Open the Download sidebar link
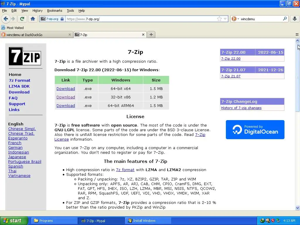This screenshot has width=300, height=225. pyautogui.click(x=19, y=92)
